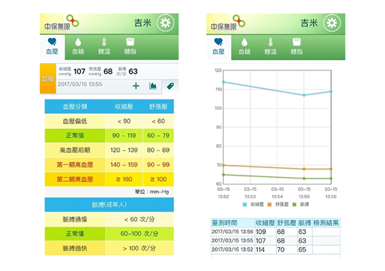Select 體溫 tab in left phone screen
The height and width of the screenshot is (271, 385).
(x=104, y=47)
